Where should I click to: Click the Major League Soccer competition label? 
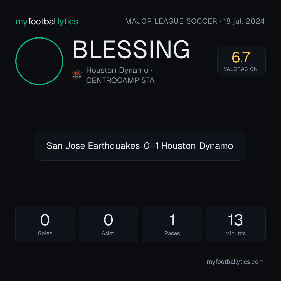[x=171, y=21]
